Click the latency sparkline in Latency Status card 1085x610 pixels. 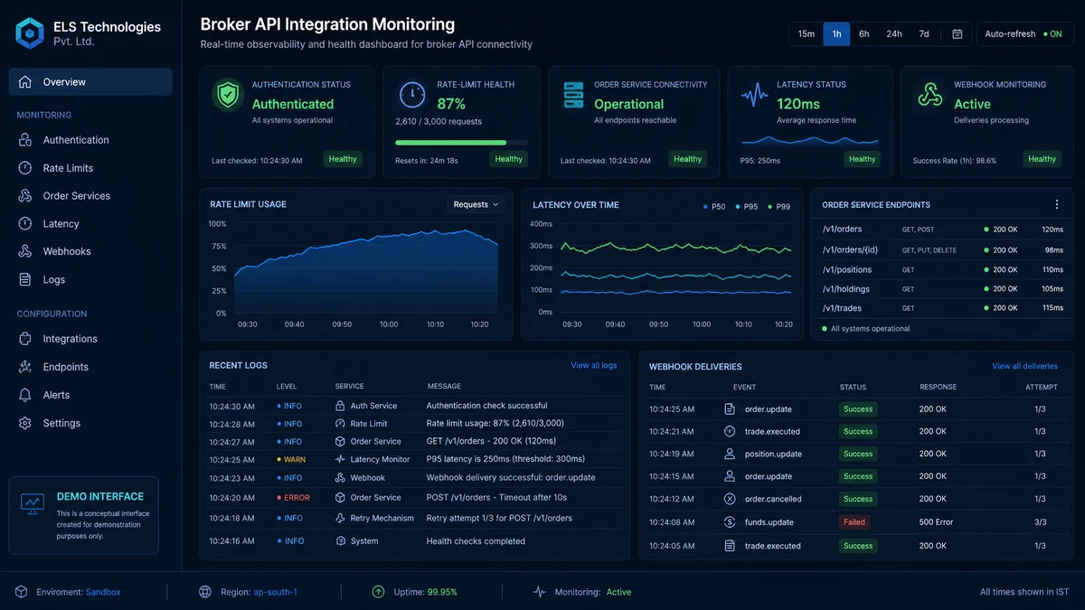809,140
